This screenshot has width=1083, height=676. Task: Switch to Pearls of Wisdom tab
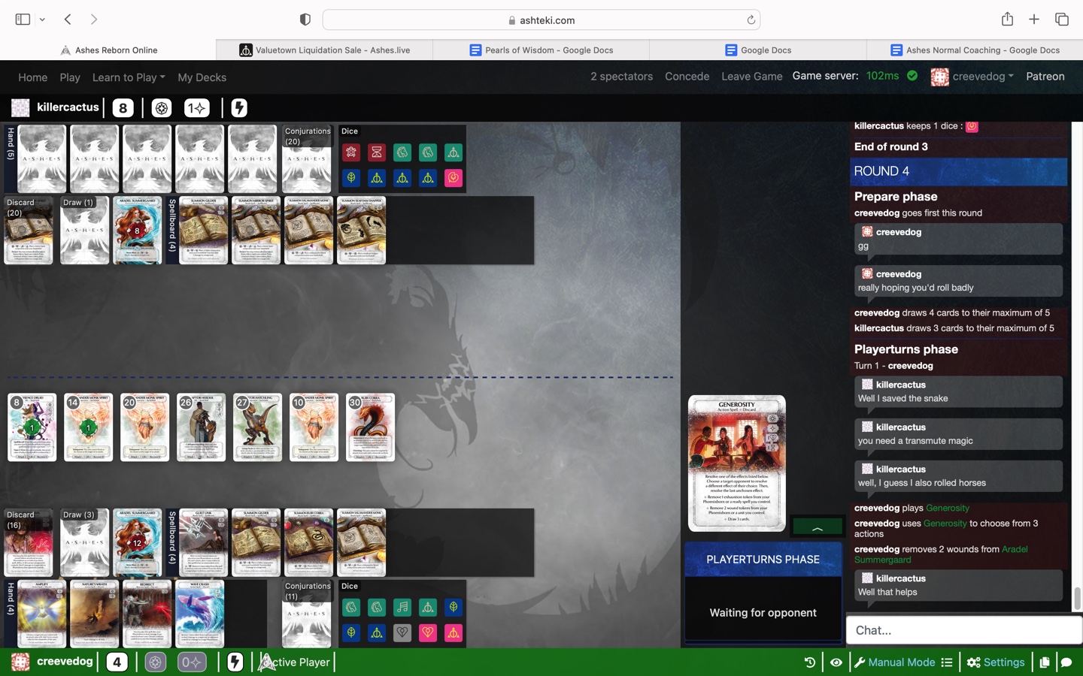tap(541, 50)
